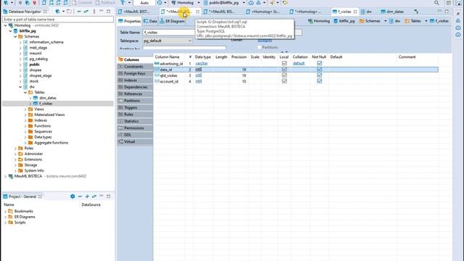
Task: Toggle Not Null checkbox for data_id row
Action: (x=319, y=70)
